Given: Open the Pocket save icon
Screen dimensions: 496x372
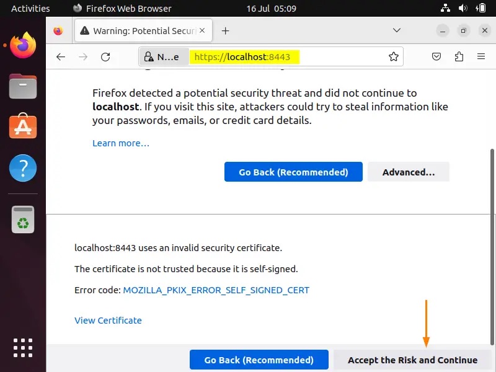Looking at the screenshot, I should pyautogui.click(x=436, y=57).
